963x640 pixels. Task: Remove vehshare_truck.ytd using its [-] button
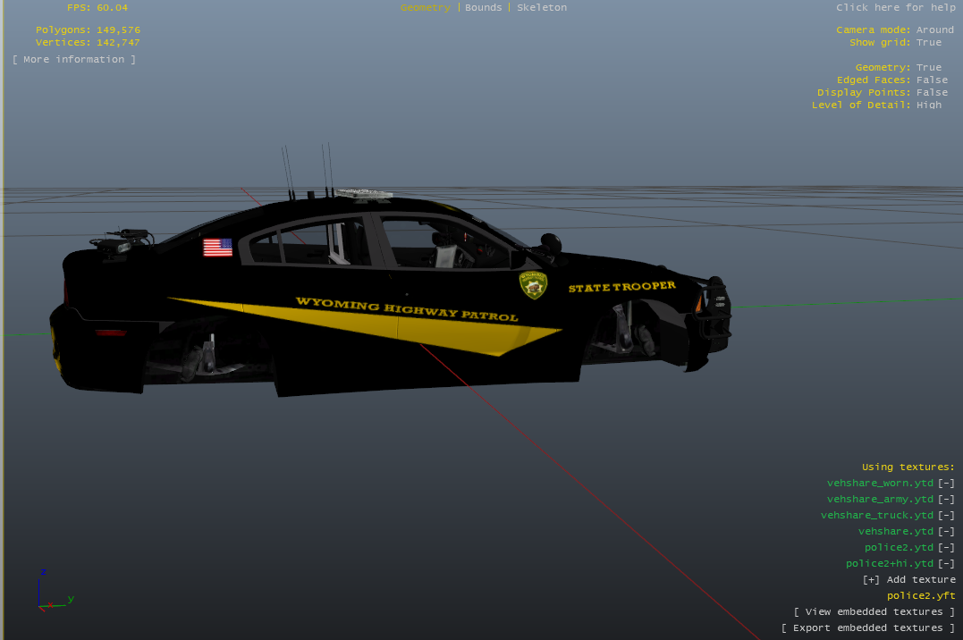[x=945, y=515]
